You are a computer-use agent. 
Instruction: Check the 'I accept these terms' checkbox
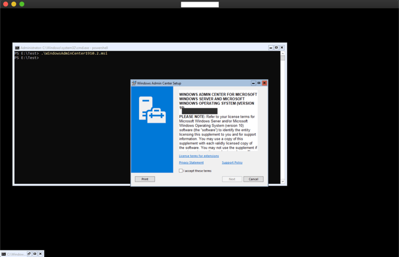coord(181,171)
